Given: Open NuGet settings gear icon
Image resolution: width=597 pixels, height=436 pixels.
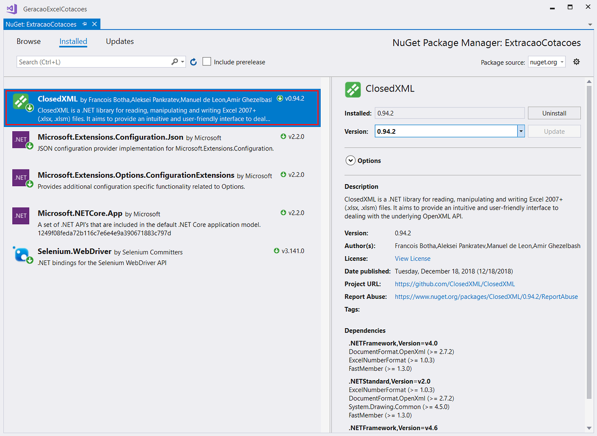Looking at the screenshot, I should [577, 62].
